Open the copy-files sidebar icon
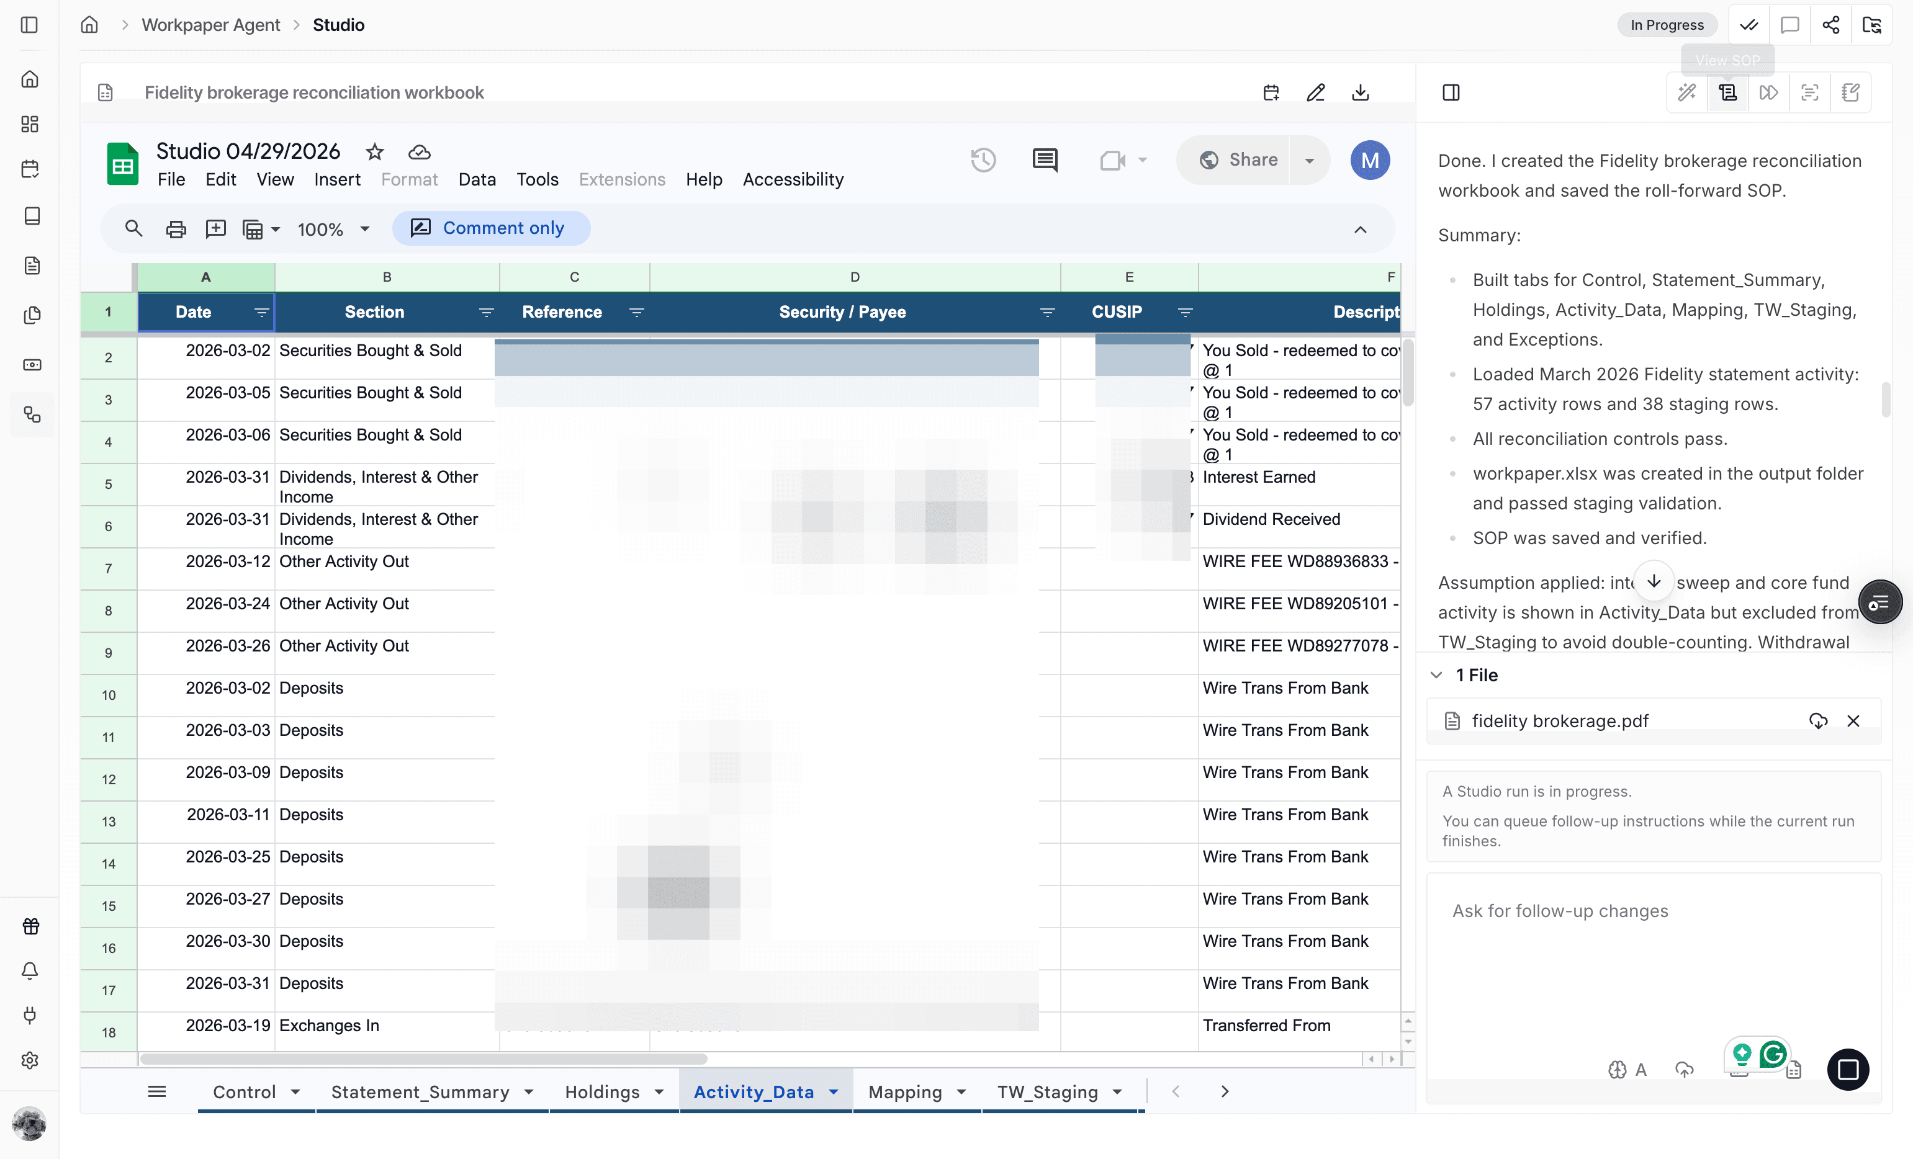 click(32, 315)
